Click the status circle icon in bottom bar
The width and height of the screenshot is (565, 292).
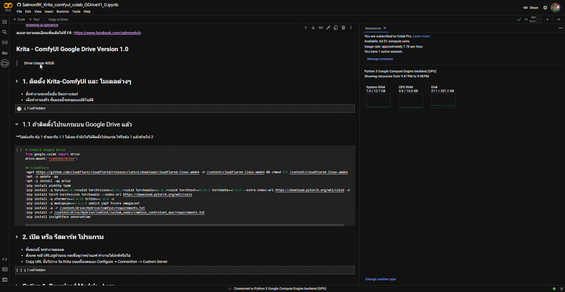554,289
